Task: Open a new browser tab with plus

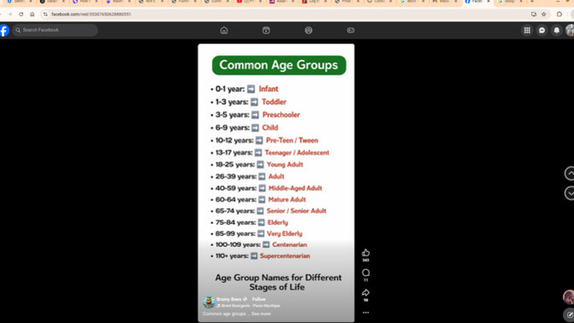Action: pyautogui.click(x=532, y=2)
